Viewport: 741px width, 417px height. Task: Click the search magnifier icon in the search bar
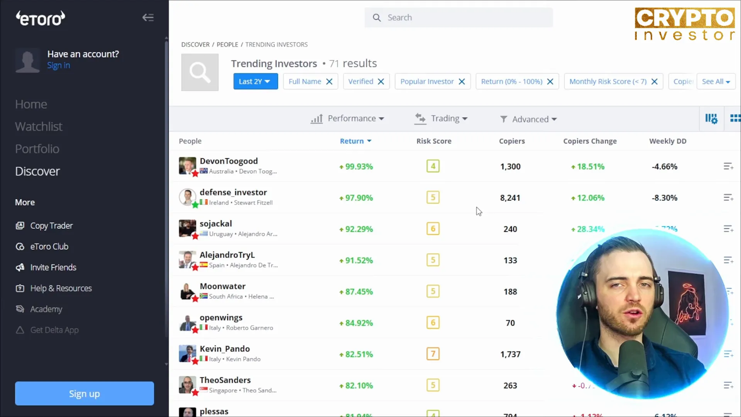coord(377,18)
